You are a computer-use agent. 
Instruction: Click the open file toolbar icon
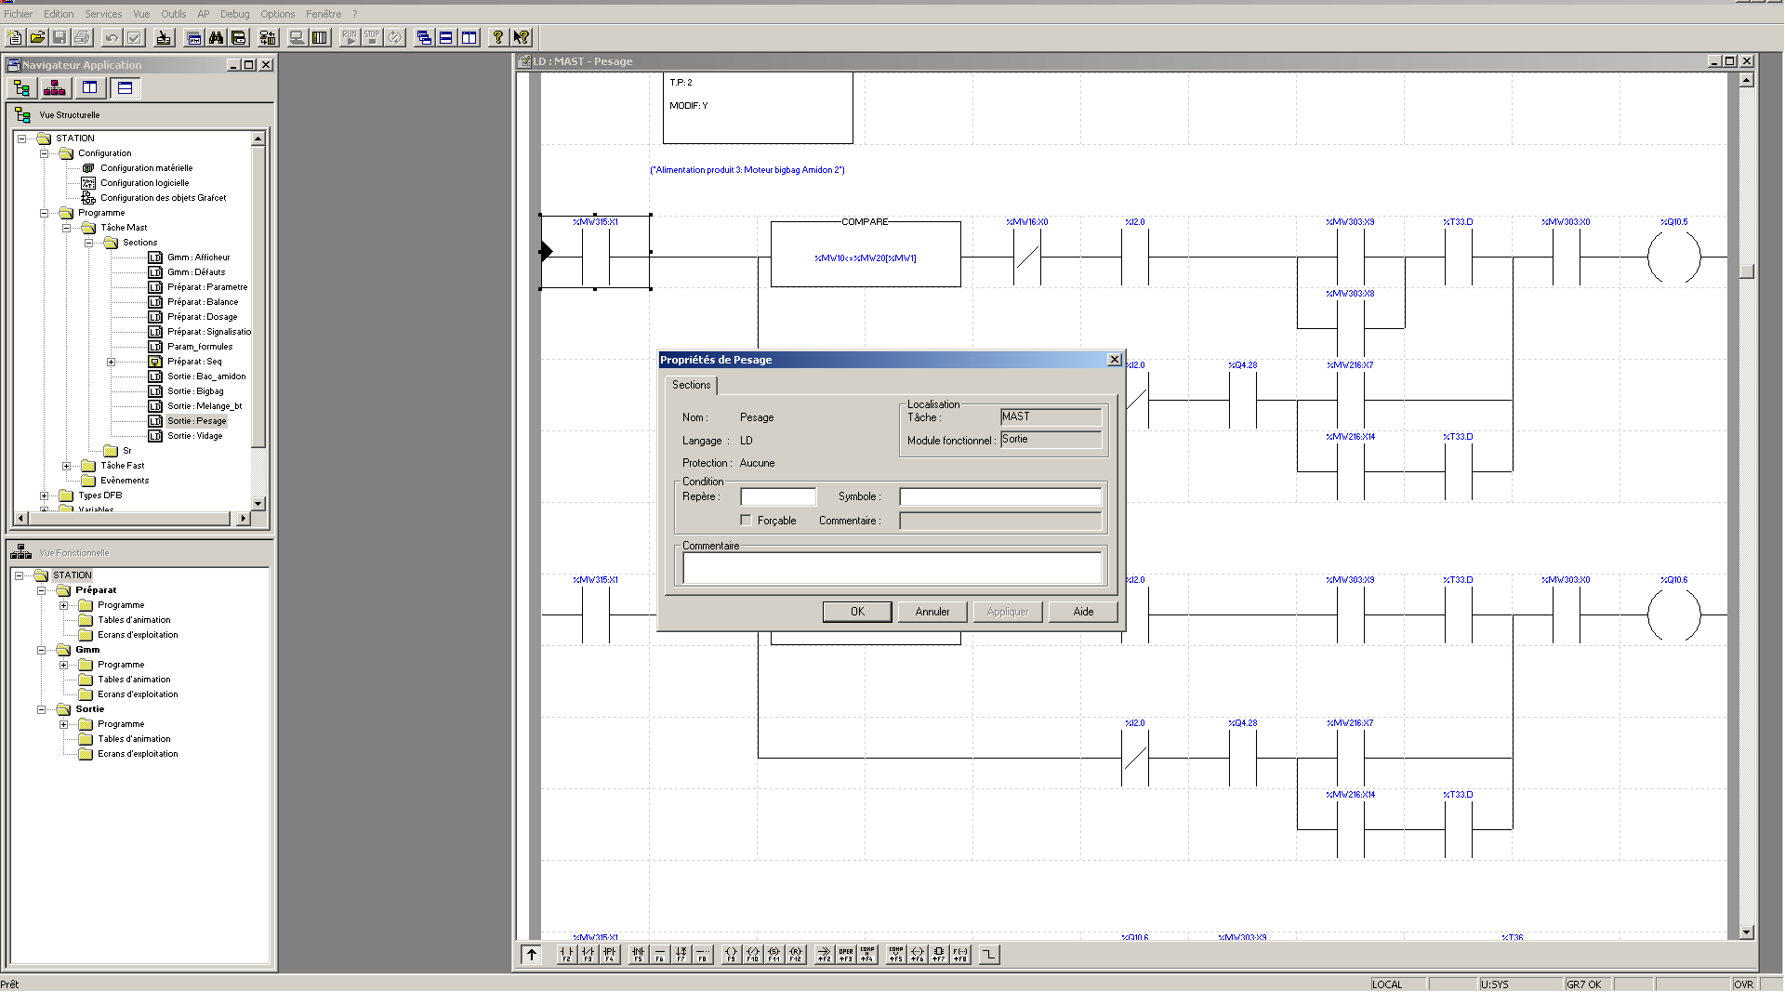pyautogui.click(x=37, y=38)
